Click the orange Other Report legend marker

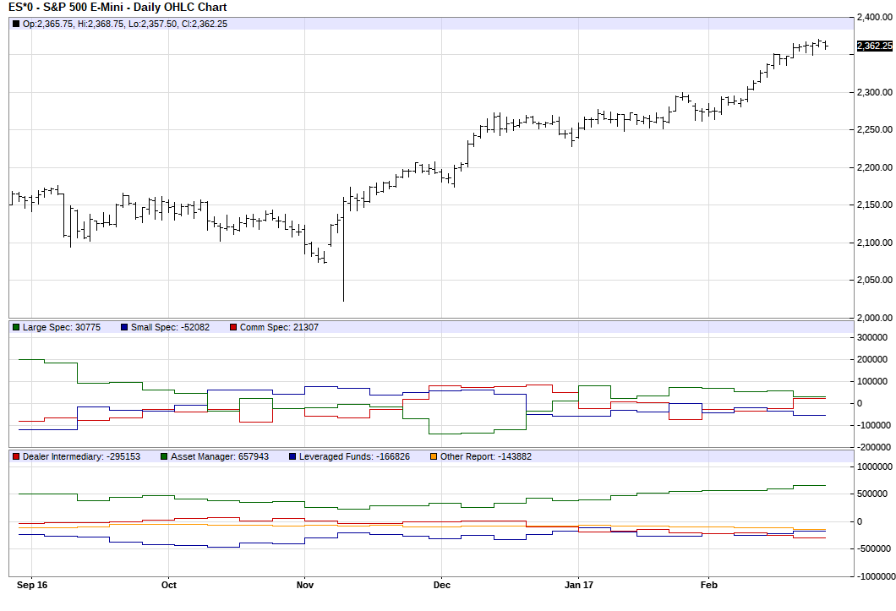434,456
